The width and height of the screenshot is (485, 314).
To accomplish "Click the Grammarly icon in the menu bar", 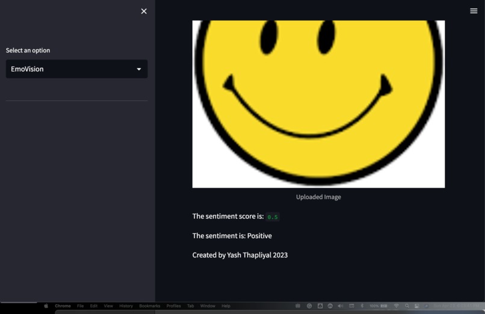I will coord(309,306).
